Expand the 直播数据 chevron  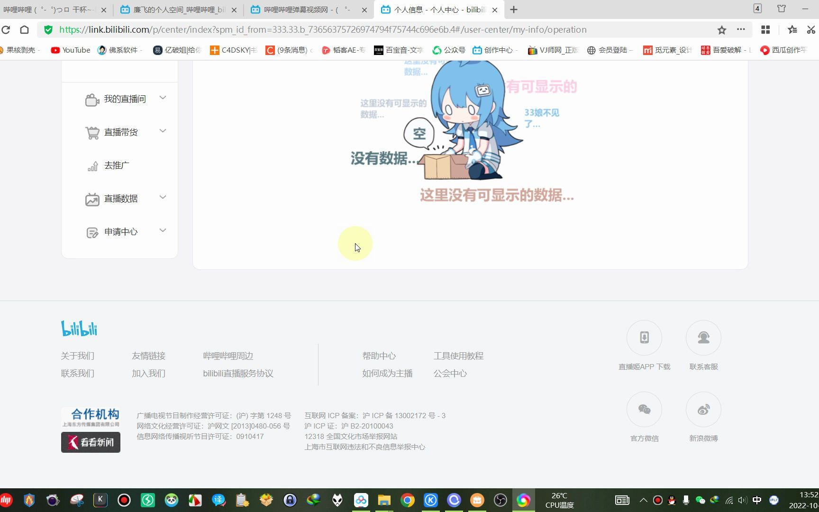tap(163, 197)
